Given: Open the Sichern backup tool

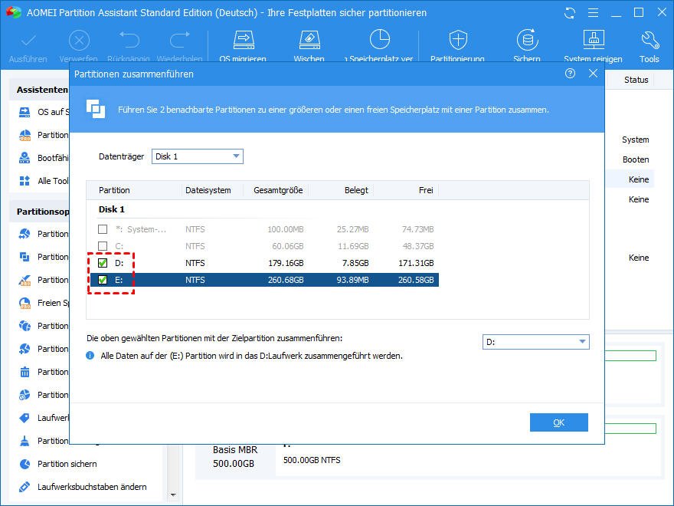Looking at the screenshot, I should coord(526,41).
